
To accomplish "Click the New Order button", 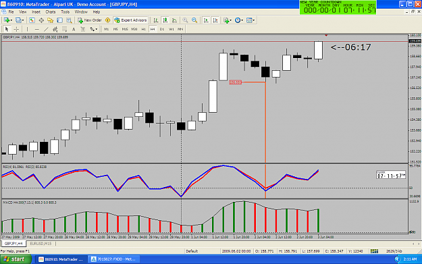I will [90, 20].
